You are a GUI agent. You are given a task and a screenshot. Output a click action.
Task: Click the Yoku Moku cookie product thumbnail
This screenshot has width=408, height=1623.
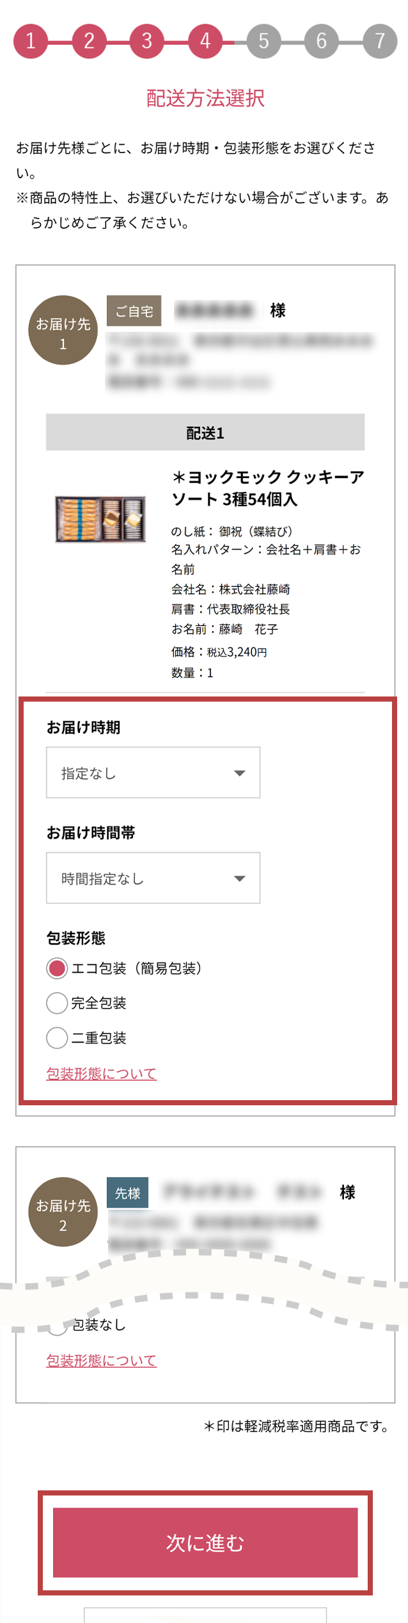[x=100, y=519]
